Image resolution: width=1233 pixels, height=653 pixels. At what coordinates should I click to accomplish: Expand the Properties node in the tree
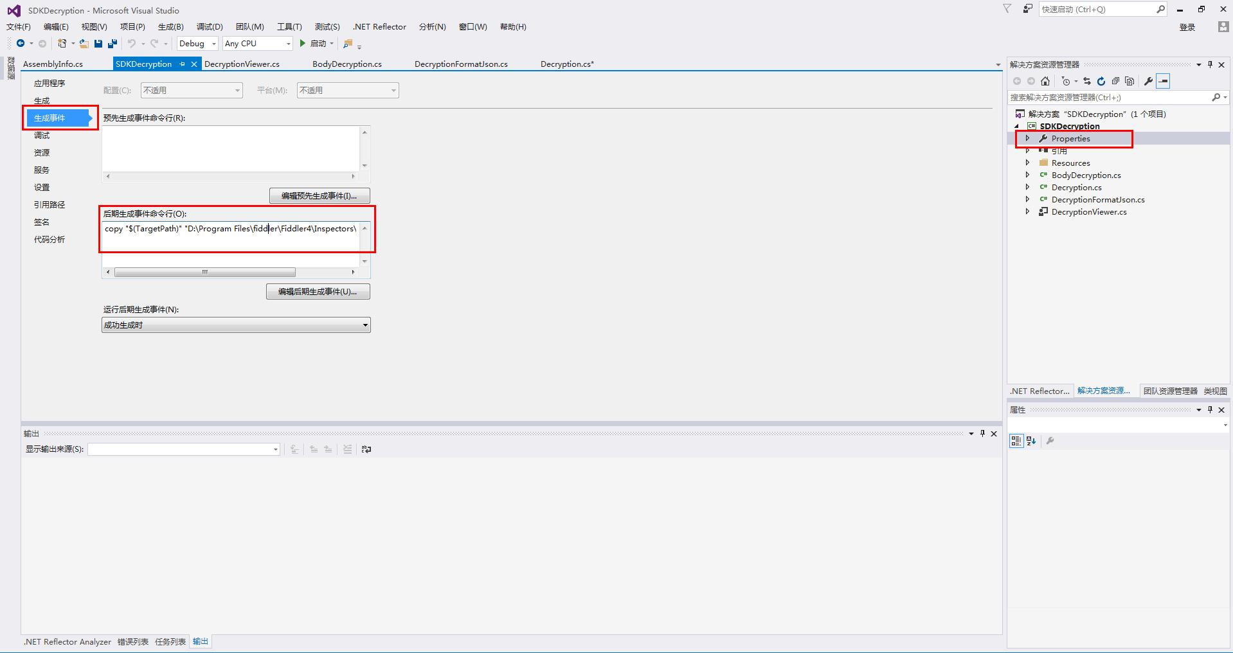1027,139
